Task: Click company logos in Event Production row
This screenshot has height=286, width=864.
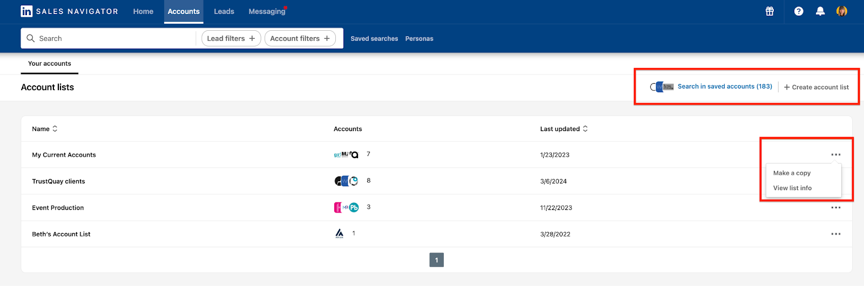Action: click(346, 207)
